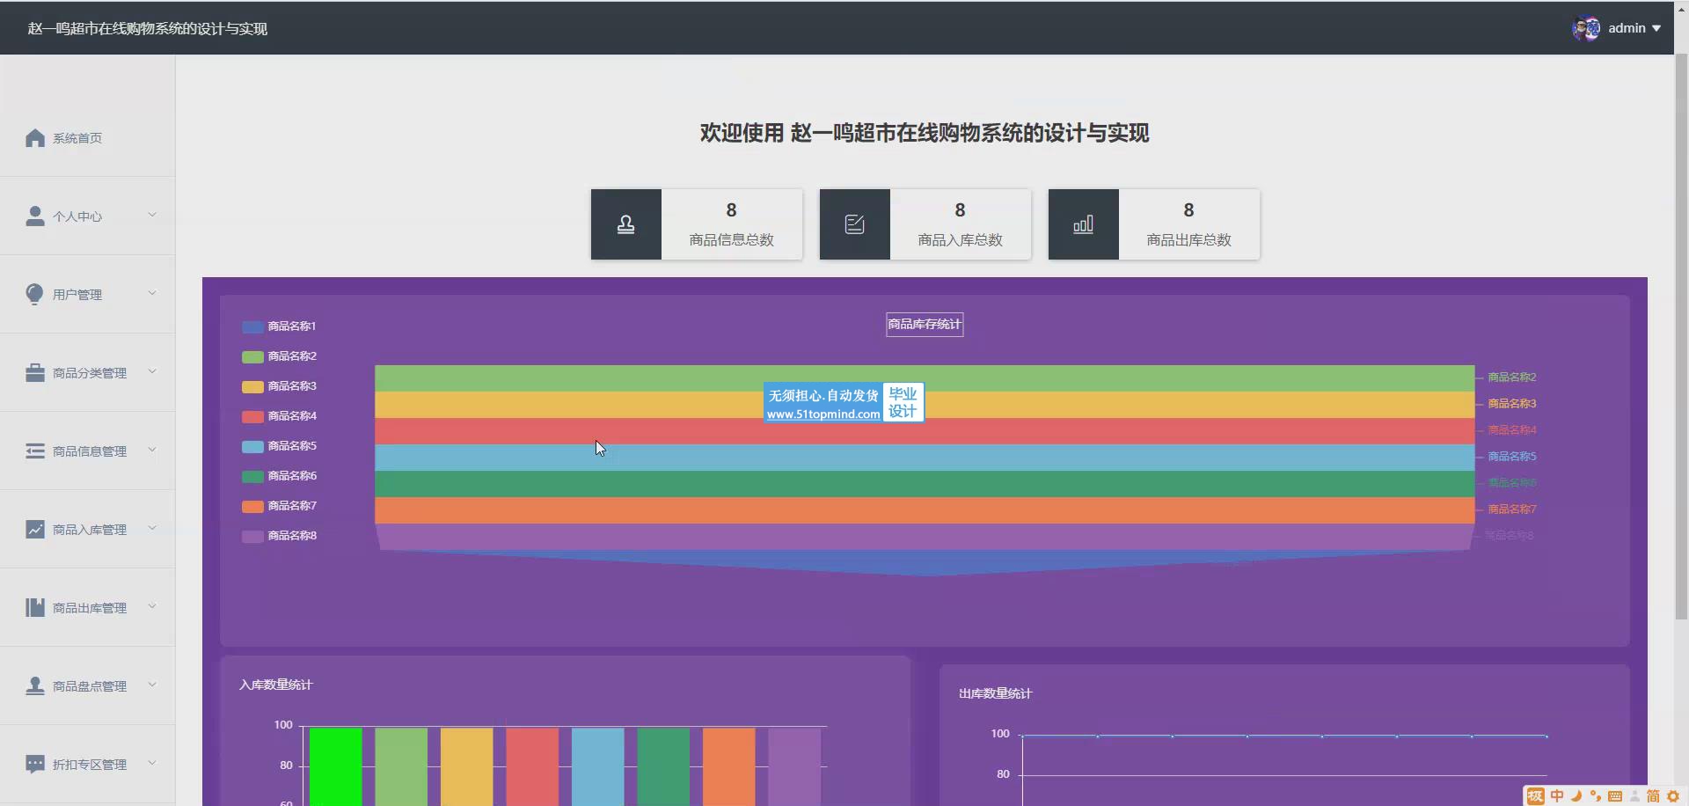Switch the 中 Chinese input mode icon
The width and height of the screenshot is (1689, 806).
click(1557, 796)
